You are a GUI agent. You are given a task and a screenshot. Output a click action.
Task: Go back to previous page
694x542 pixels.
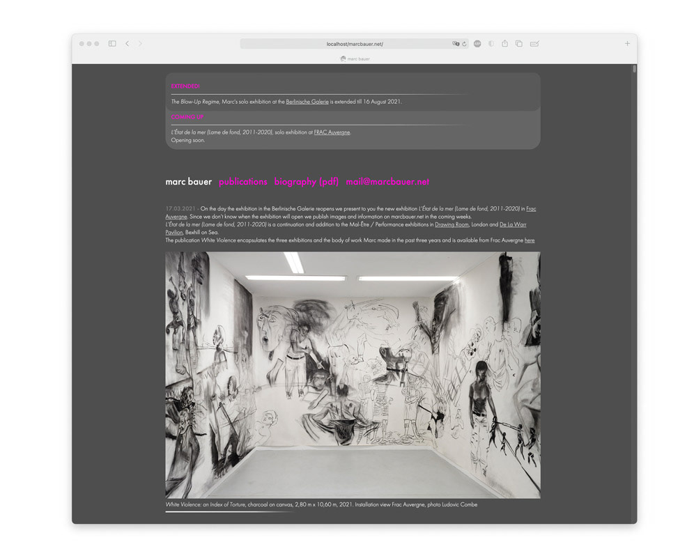128,43
